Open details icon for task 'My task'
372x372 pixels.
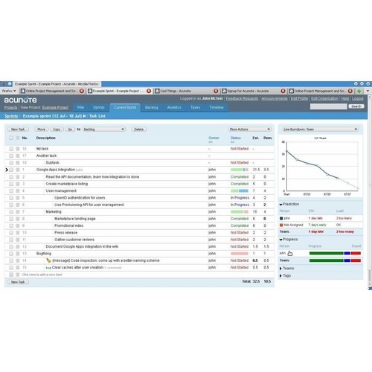18,149
